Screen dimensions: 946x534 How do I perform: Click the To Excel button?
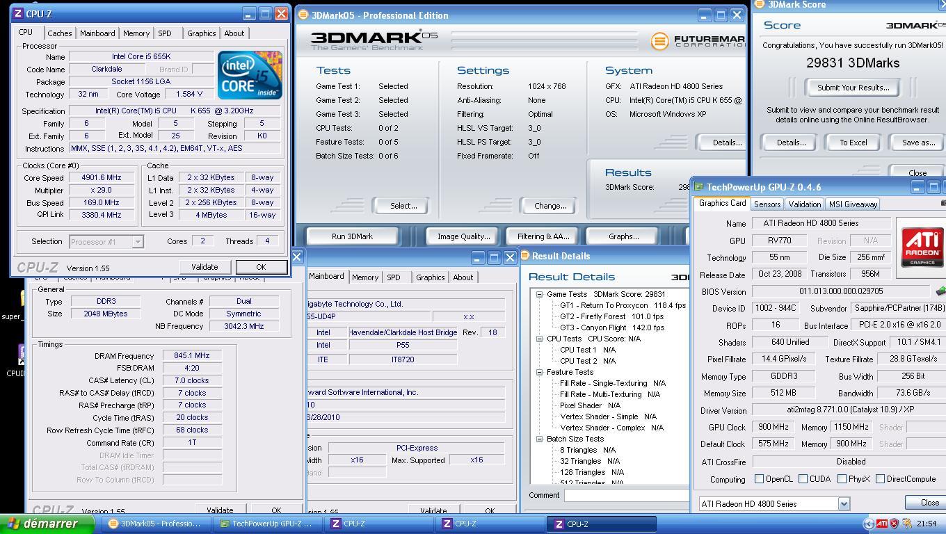(853, 143)
